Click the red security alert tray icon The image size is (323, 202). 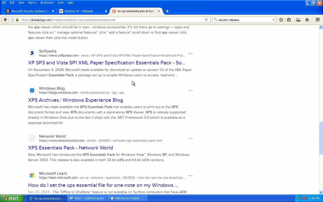(304, 198)
